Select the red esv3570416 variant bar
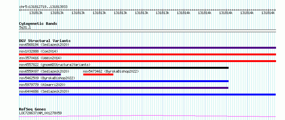285x120 pixels. (147, 61)
